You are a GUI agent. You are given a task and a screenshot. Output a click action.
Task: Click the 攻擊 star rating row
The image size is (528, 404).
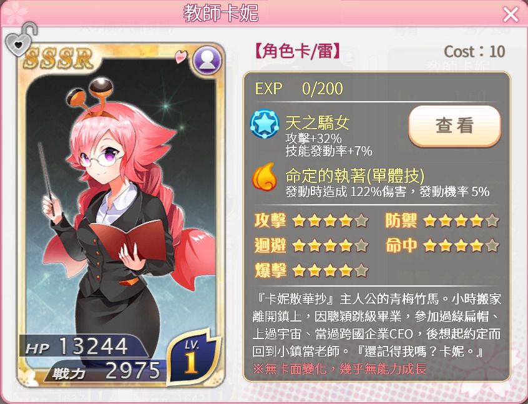coord(311,220)
